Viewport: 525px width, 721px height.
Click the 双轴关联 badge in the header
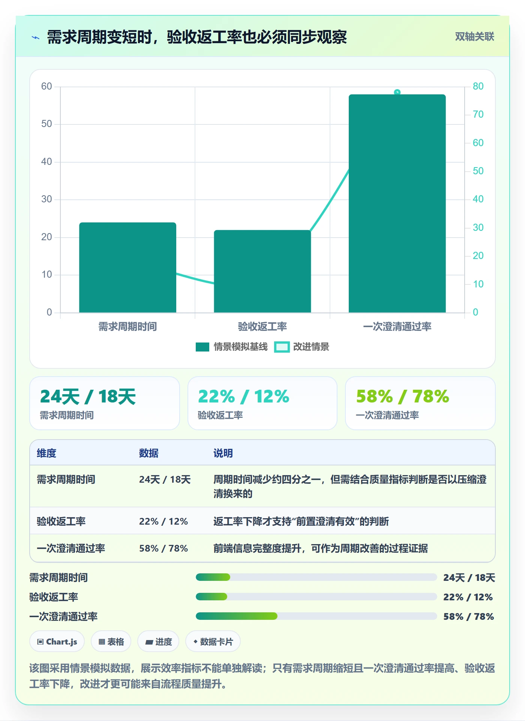pyautogui.click(x=474, y=36)
